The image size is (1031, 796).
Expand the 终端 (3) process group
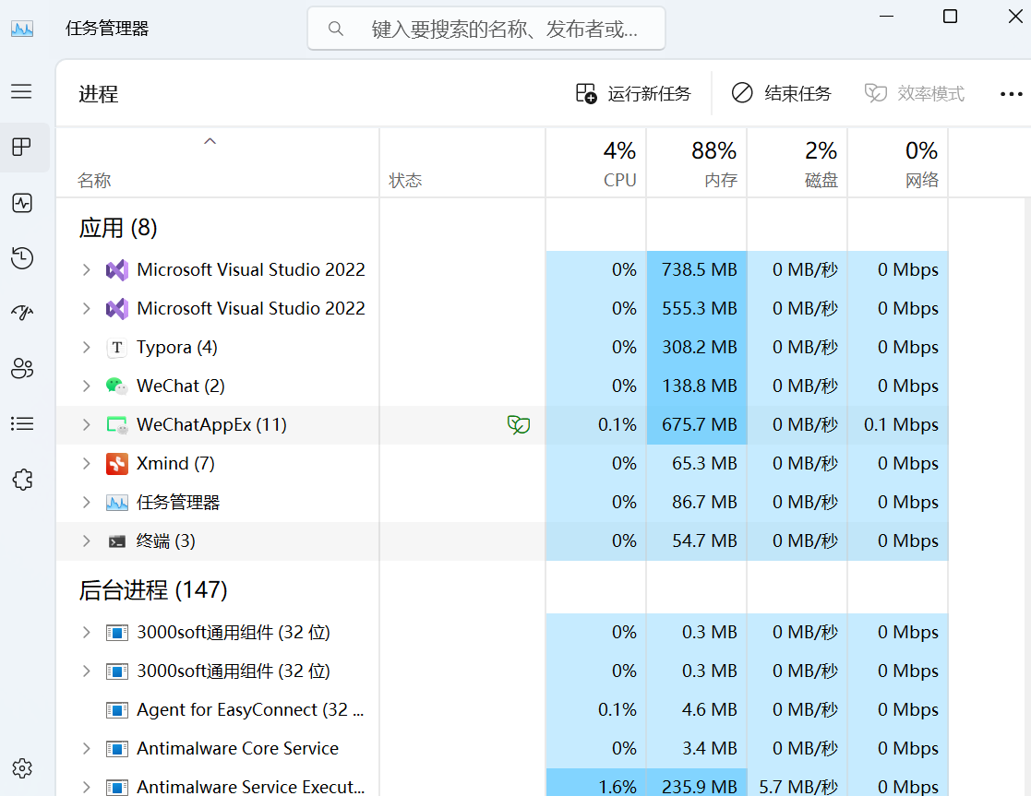[x=86, y=541]
